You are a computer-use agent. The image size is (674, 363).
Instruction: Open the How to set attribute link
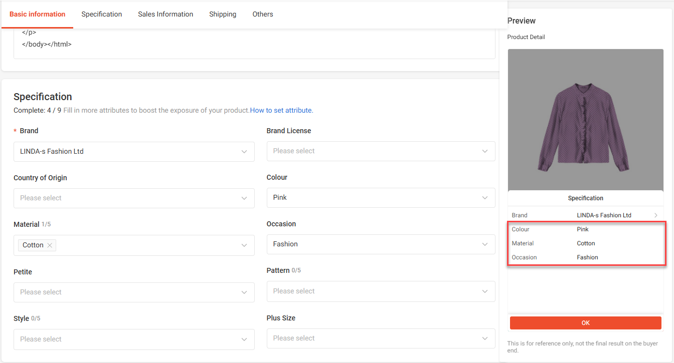point(281,110)
